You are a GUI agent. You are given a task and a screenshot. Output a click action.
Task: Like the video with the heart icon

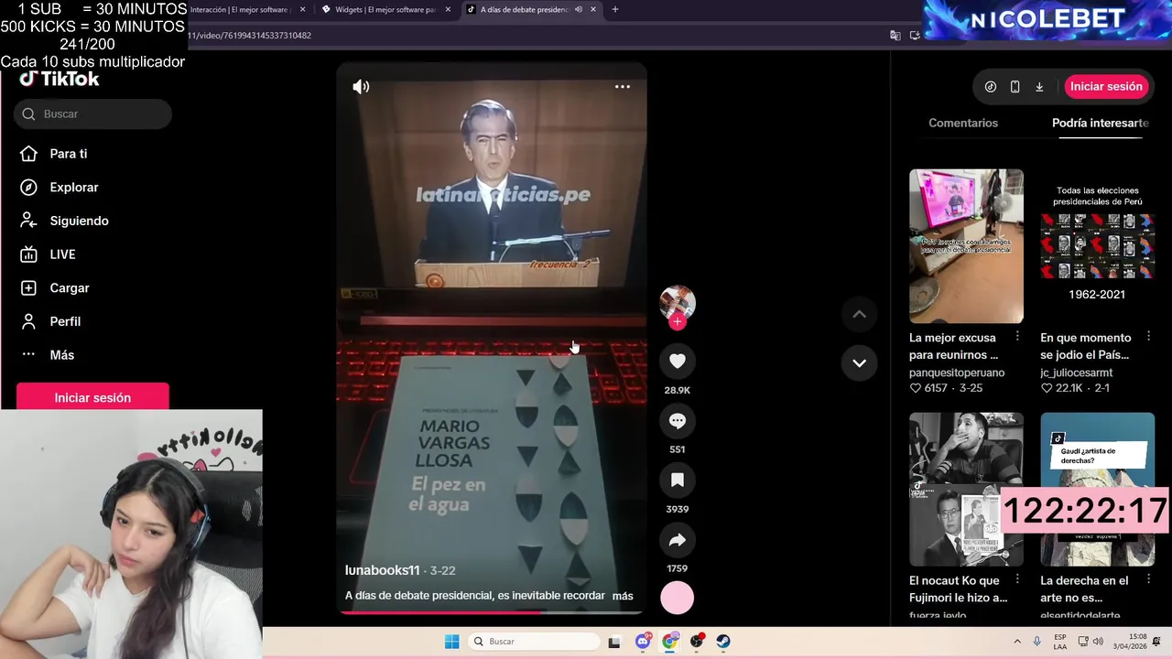coord(678,362)
